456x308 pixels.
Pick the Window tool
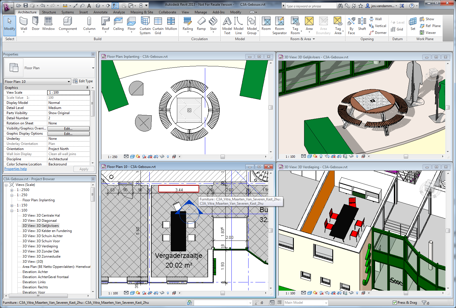coord(48,24)
